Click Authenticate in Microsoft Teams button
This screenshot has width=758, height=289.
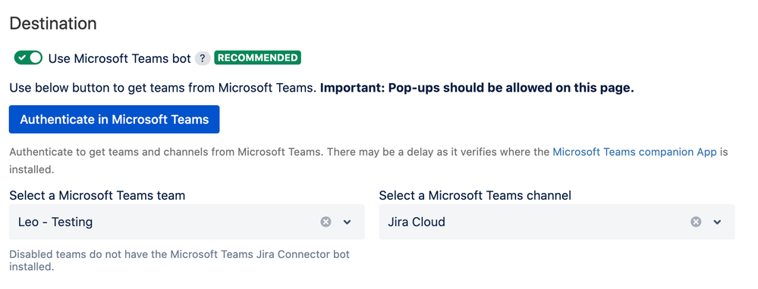click(114, 120)
